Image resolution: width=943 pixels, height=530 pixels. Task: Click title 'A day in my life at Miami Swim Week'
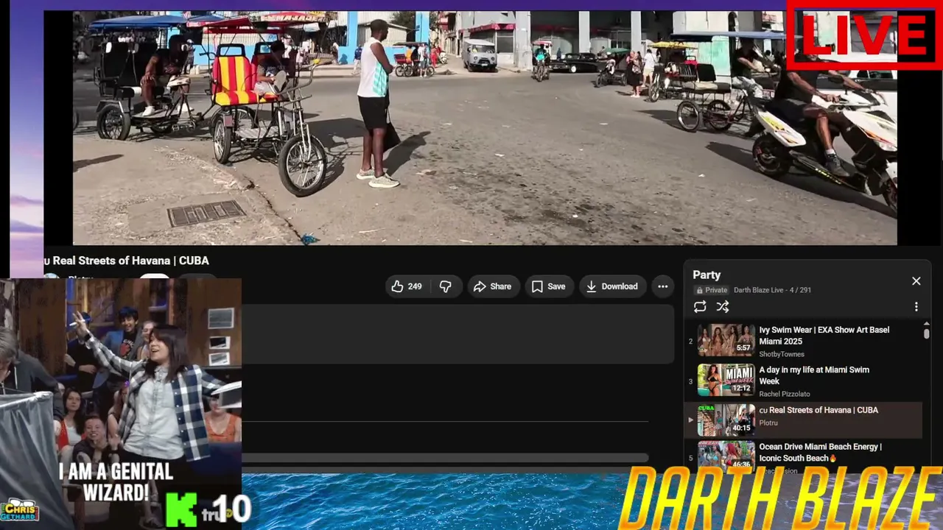(814, 375)
